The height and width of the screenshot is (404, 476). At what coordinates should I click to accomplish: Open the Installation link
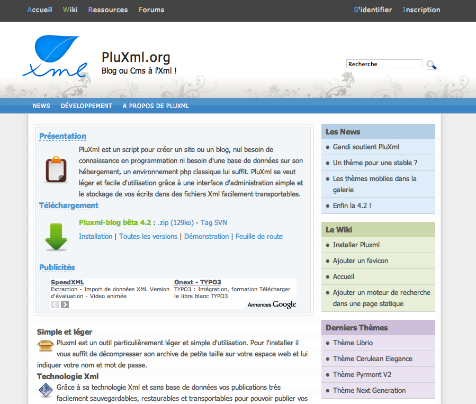[x=96, y=236]
